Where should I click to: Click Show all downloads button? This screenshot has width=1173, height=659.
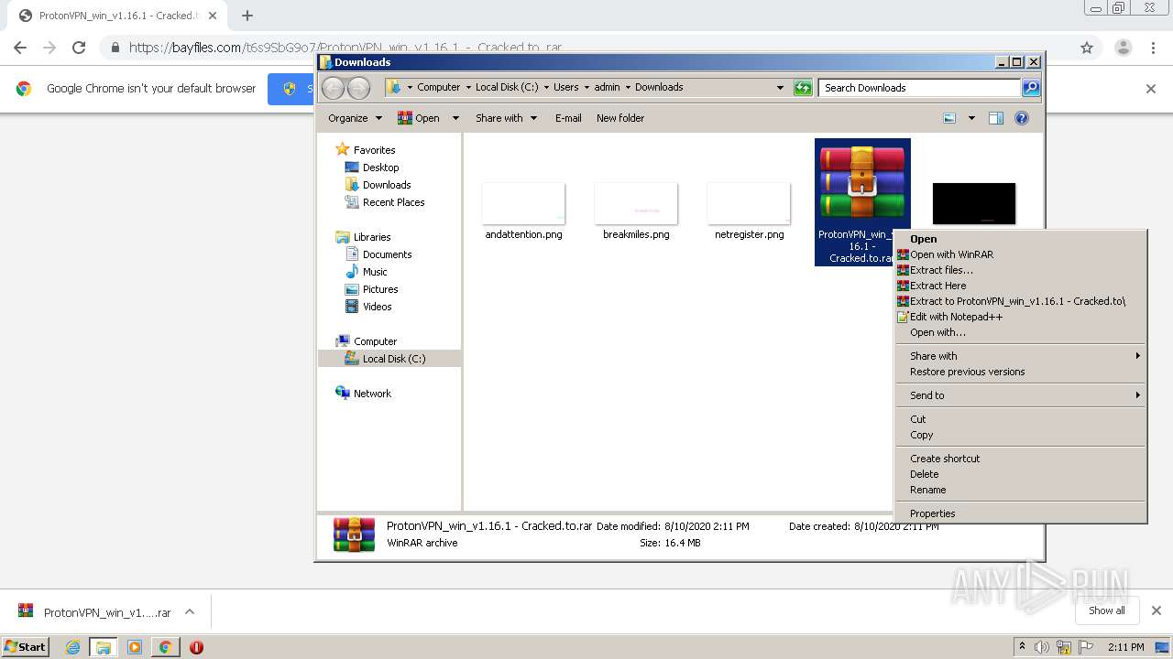tap(1106, 610)
